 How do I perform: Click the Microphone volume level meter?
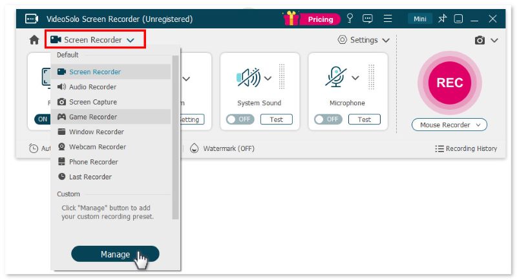371,77
